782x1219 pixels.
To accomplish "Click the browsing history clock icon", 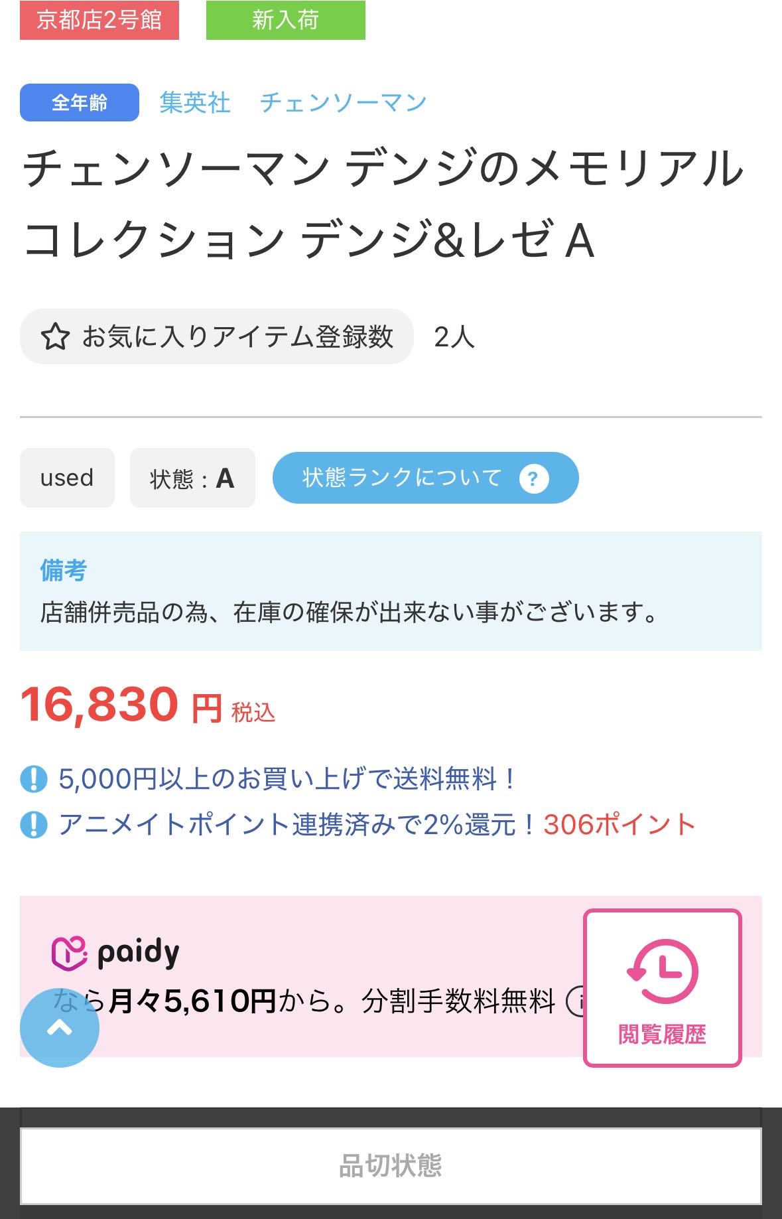I will click(662, 971).
